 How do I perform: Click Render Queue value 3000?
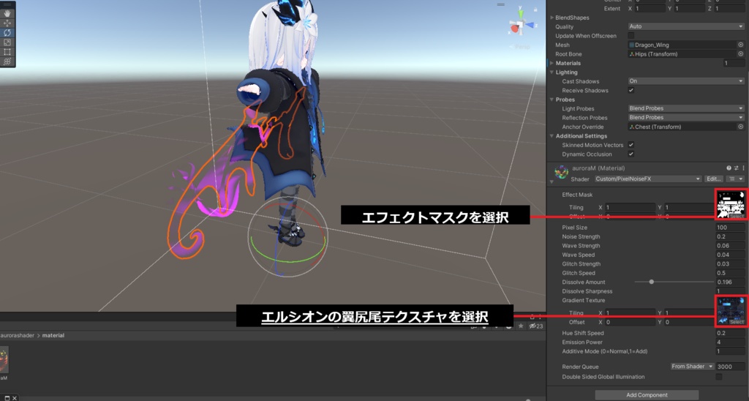[x=730, y=367]
